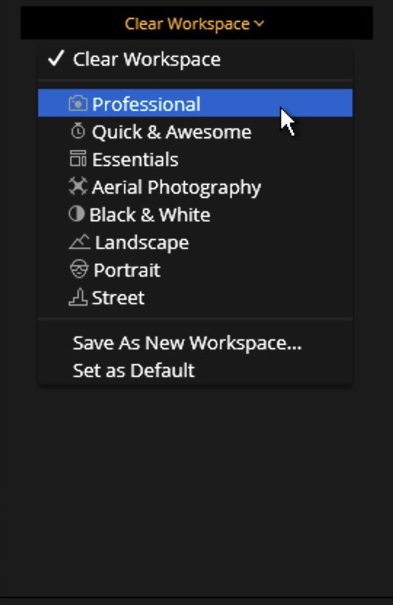This screenshot has height=605, width=393.
Task: Click the Street workspace icon
Action: click(78, 297)
